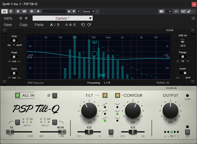The height and width of the screenshot is (144, 197).
Task: Toggle the Insert pre/post switch
Action: 183,73
